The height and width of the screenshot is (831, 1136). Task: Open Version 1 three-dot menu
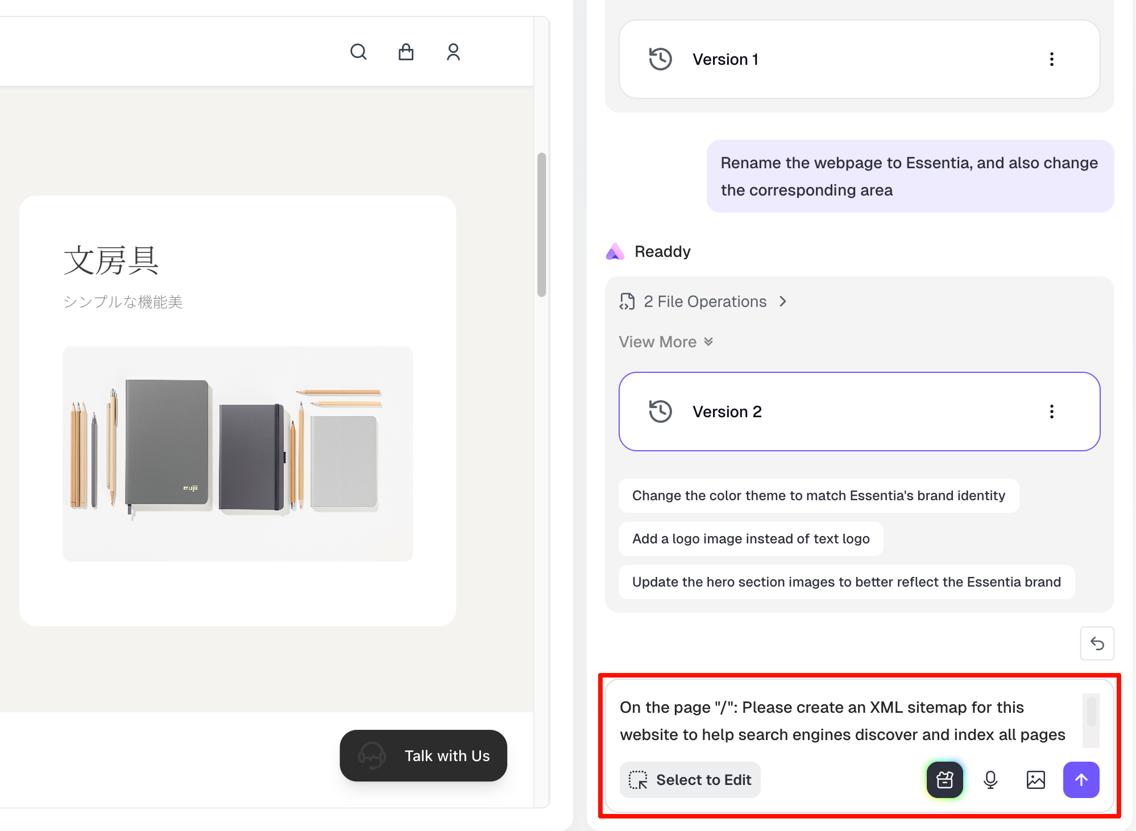(x=1051, y=59)
